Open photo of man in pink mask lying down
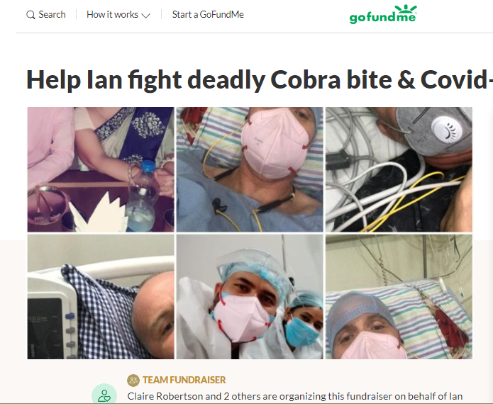493x406 pixels. tap(250, 169)
